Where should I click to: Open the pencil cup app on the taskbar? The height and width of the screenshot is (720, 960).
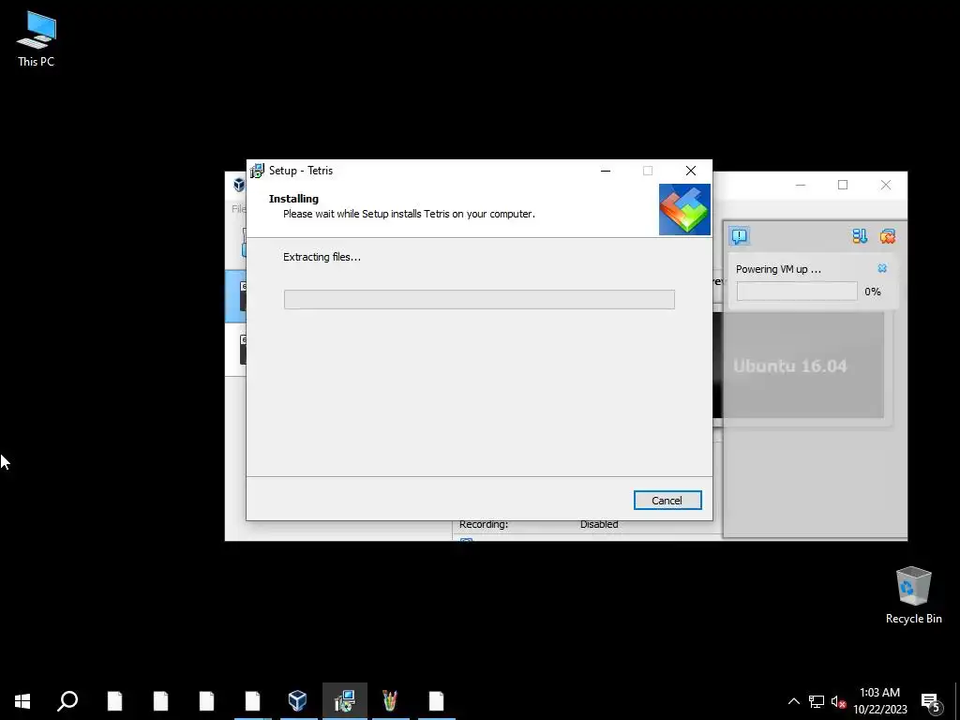coord(390,700)
